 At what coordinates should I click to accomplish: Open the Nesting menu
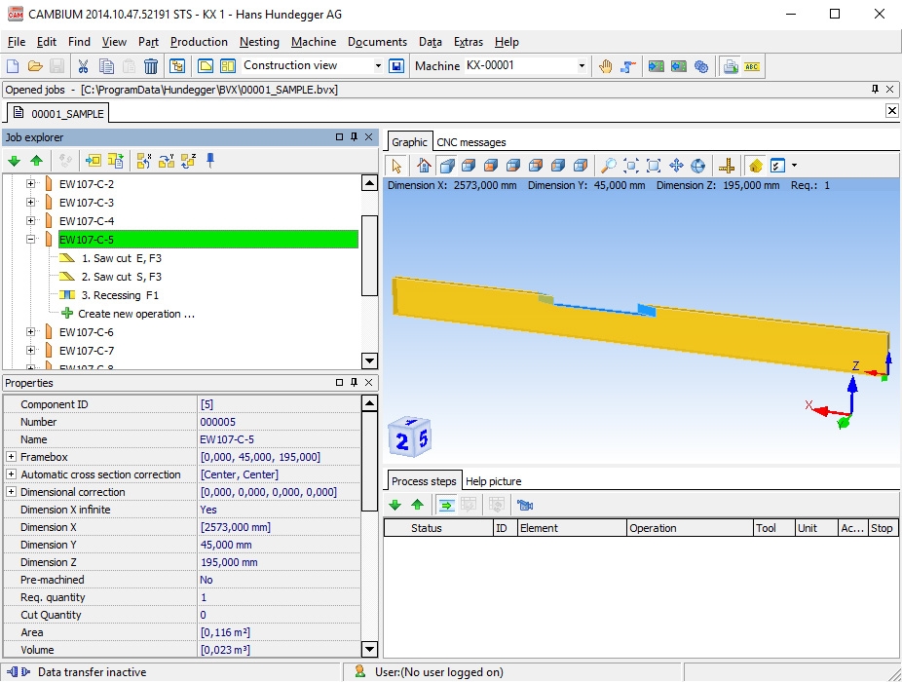point(259,42)
